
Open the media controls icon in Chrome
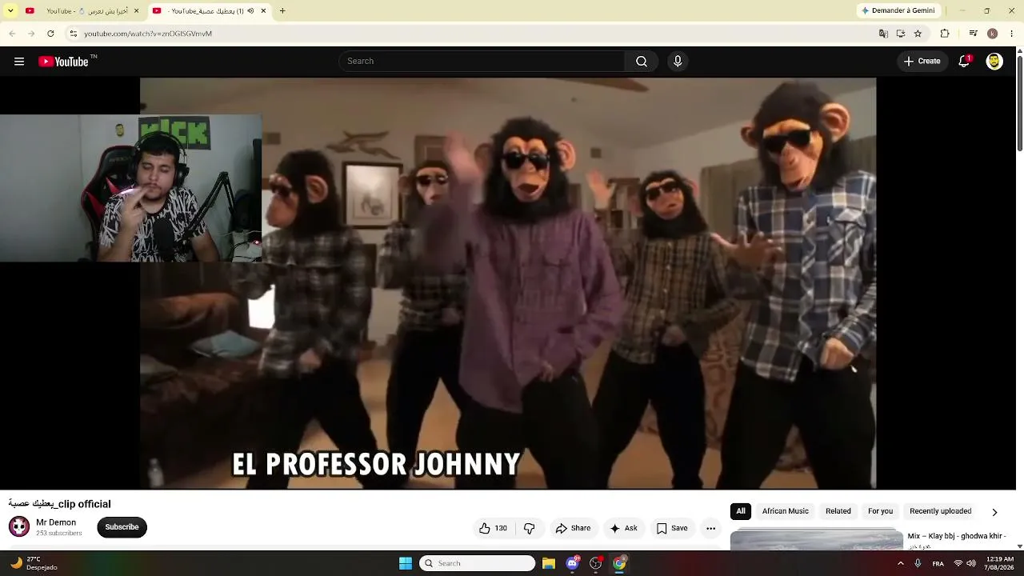pos(973,34)
